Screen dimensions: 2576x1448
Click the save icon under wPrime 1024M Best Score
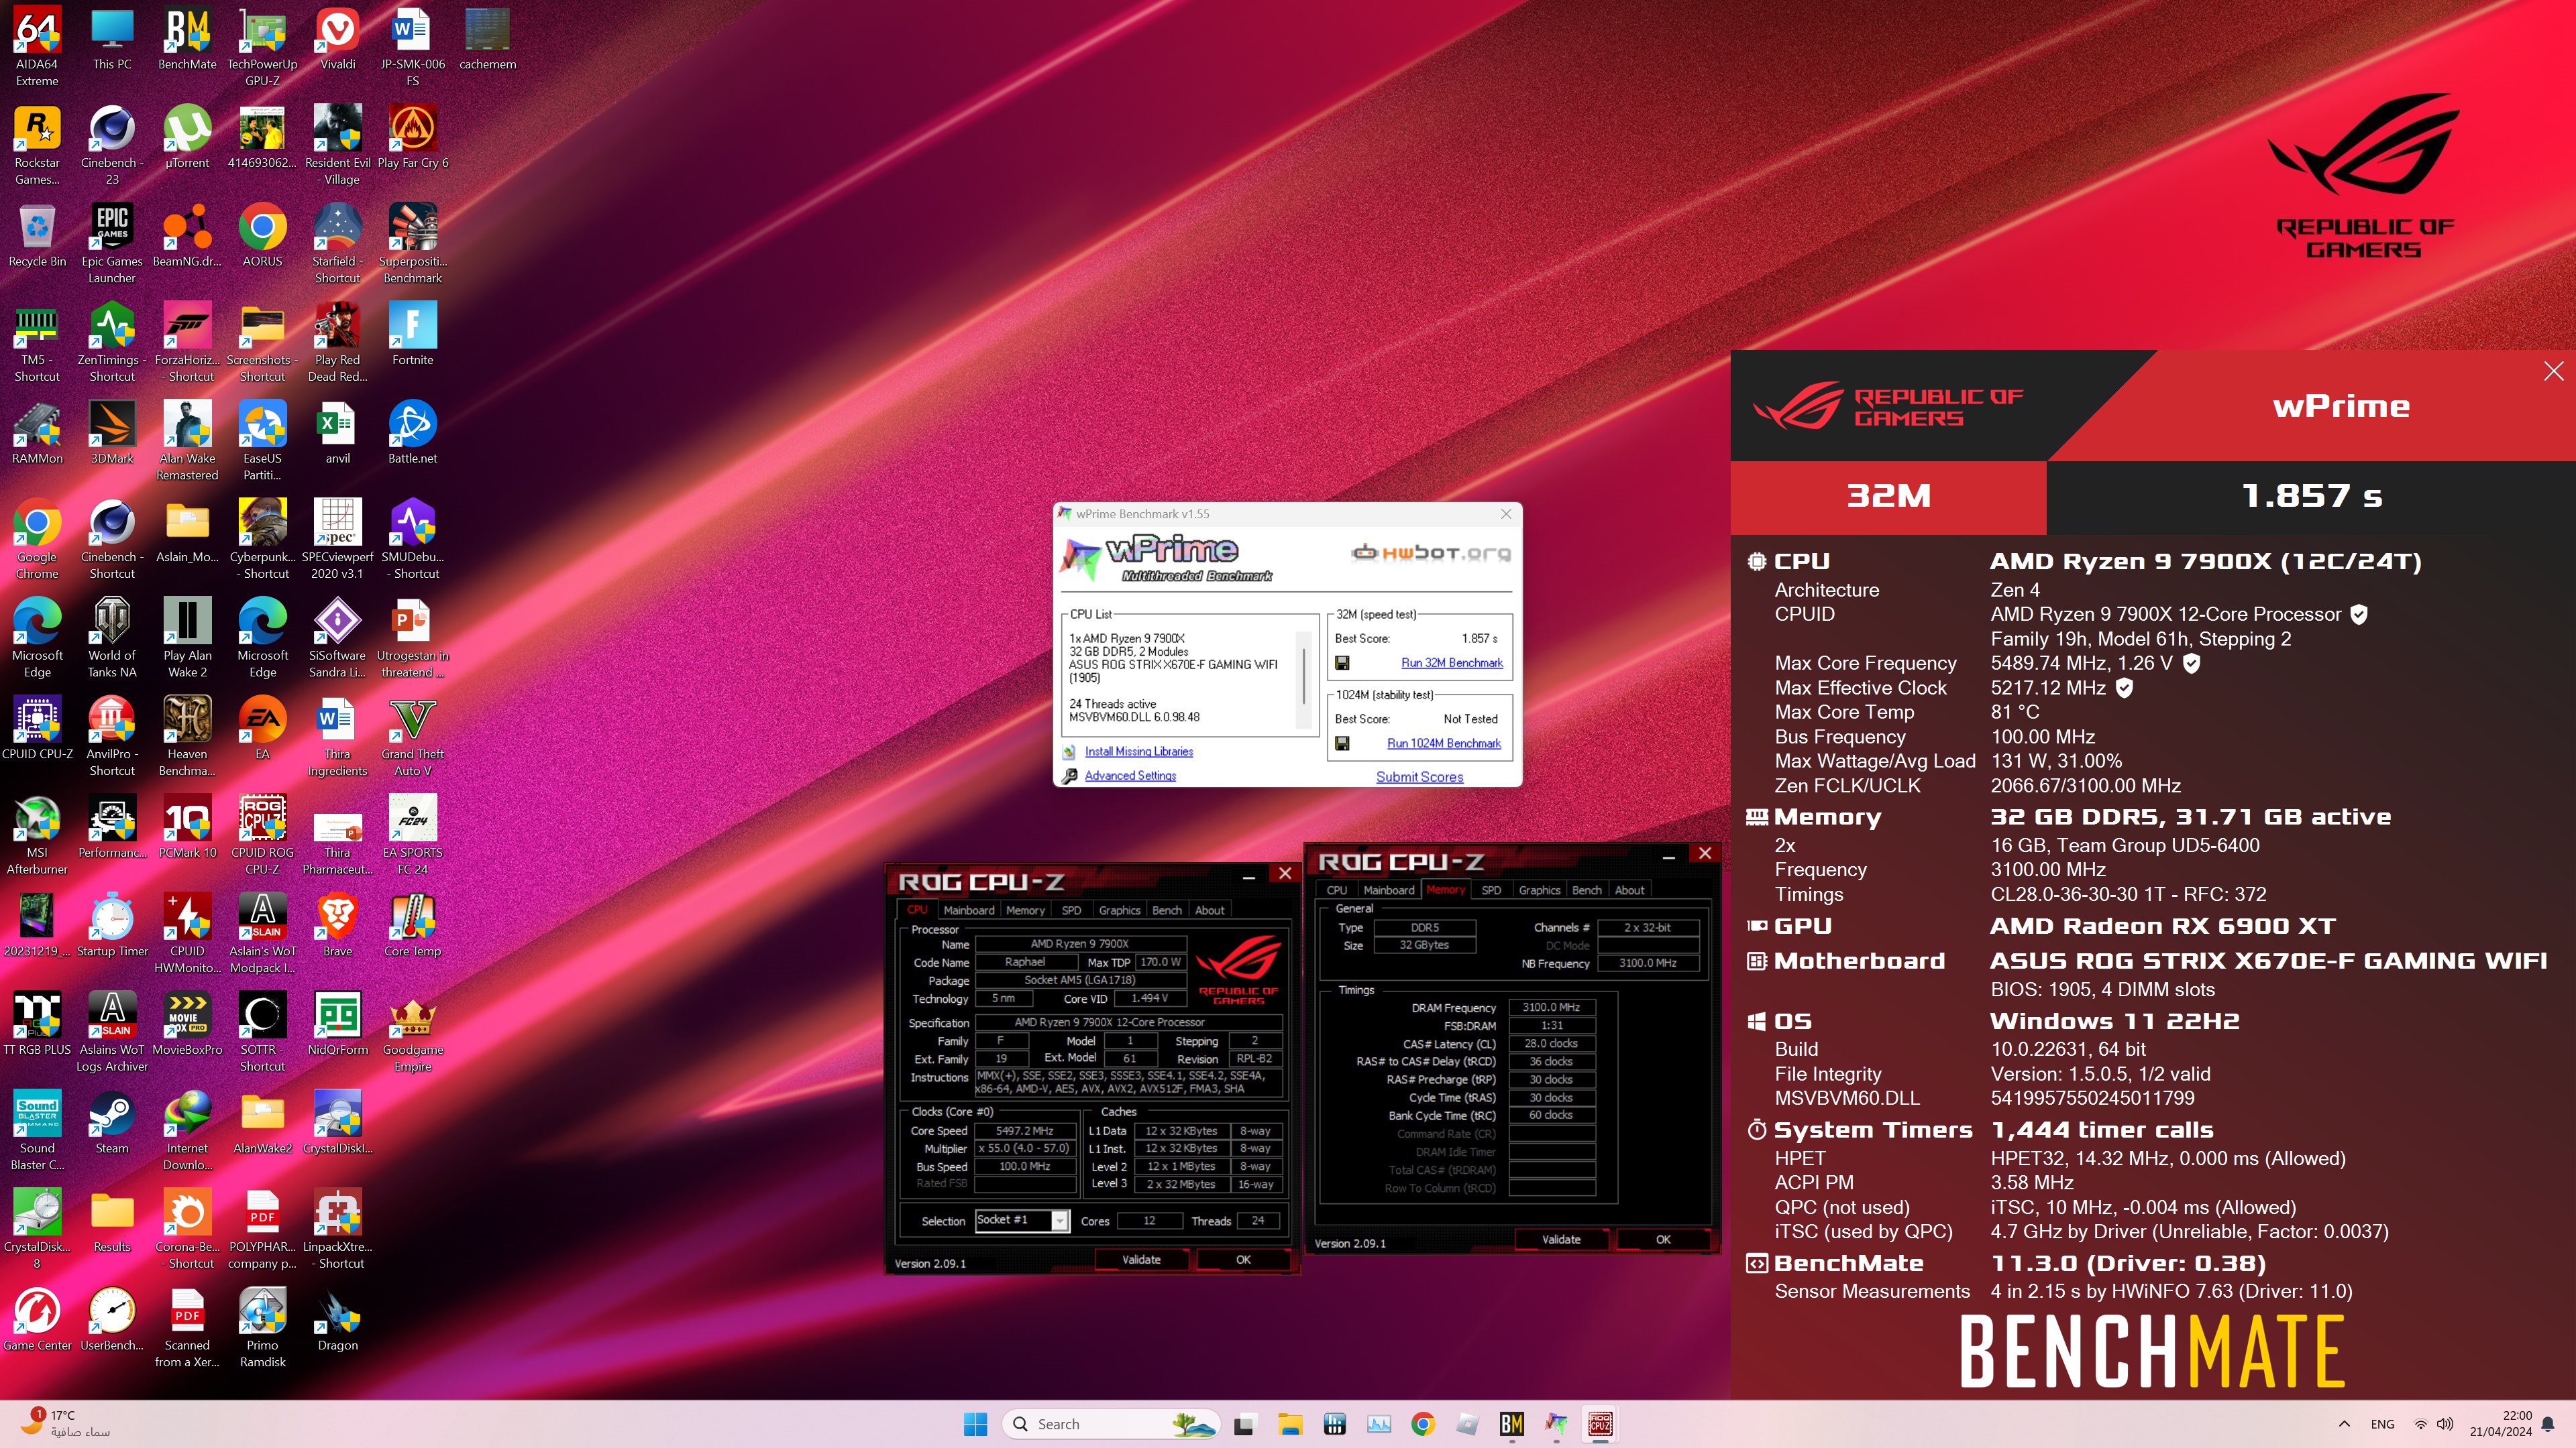[x=1342, y=743]
